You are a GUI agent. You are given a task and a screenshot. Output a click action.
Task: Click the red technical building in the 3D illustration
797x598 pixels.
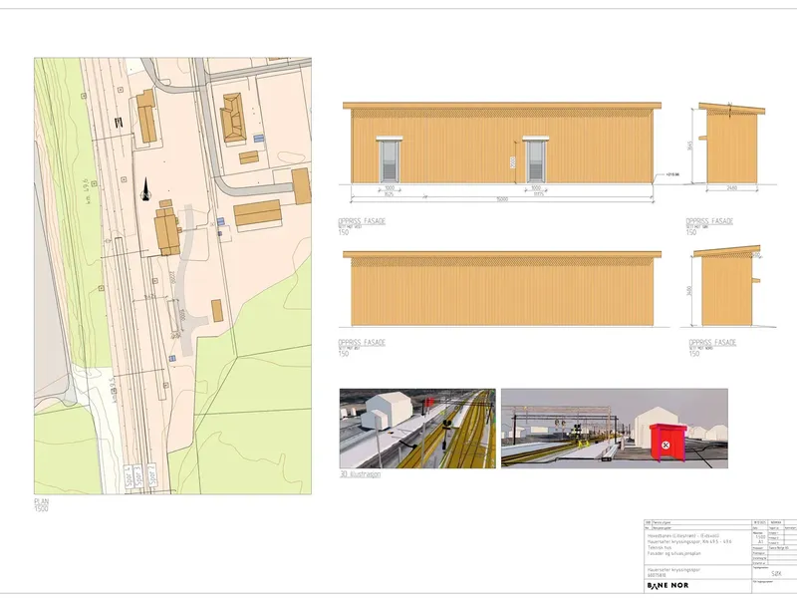point(667,443)
